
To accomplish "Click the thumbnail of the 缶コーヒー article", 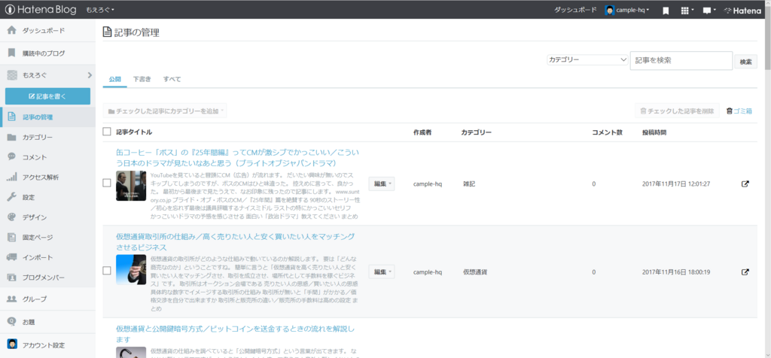I will (x=131, y=186).
